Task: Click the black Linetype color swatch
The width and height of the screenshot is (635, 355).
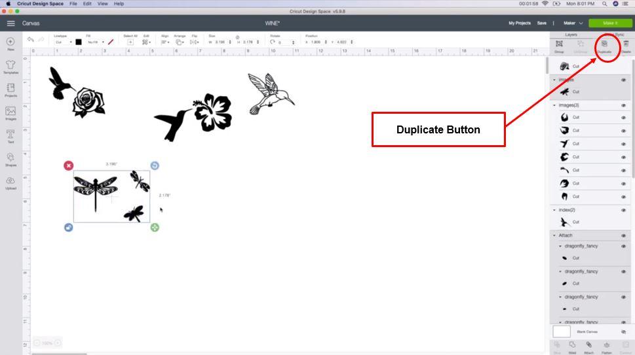Action: coord(79,42)
